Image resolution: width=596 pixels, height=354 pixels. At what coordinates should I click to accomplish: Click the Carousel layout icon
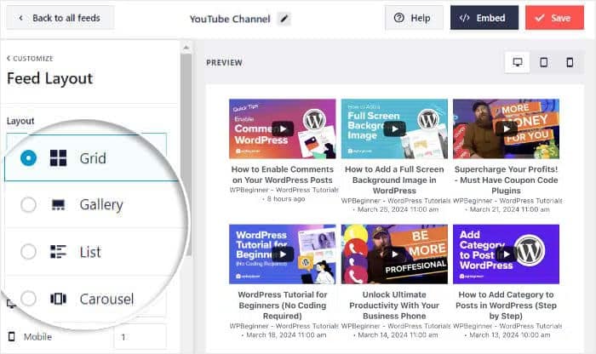[58, 299]
